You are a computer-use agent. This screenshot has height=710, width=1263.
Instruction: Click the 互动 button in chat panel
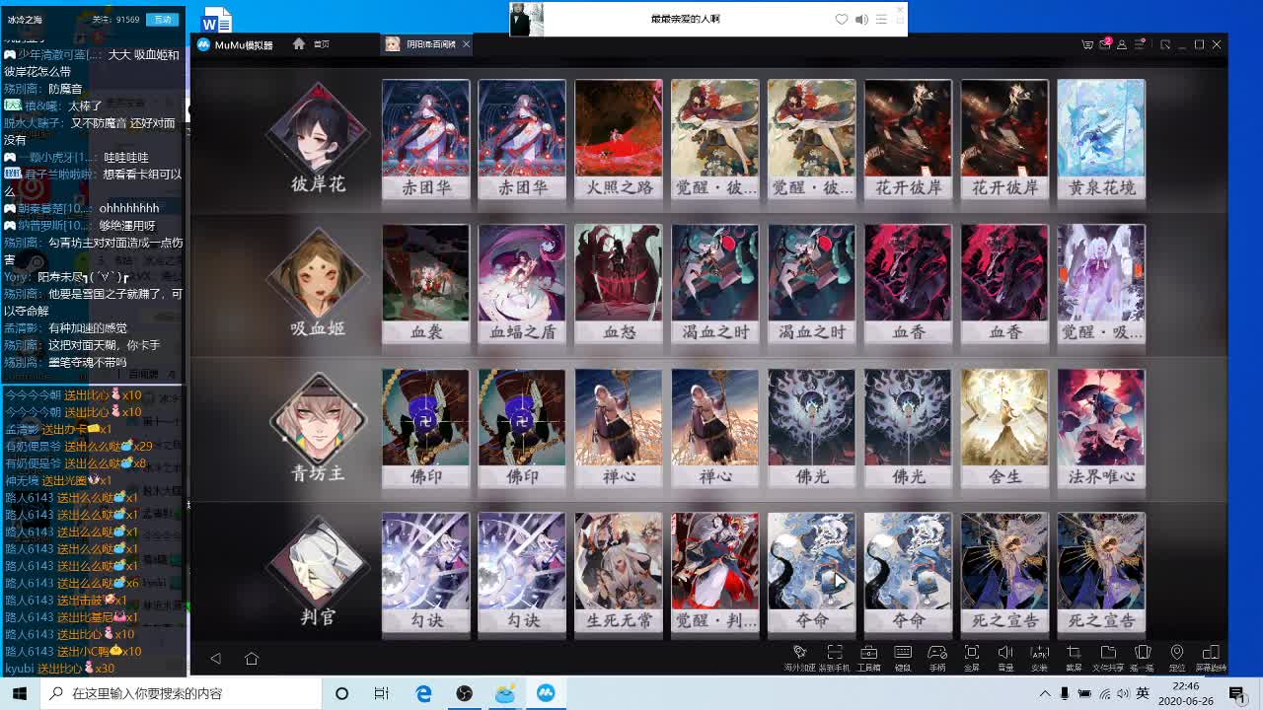tap(162, 19)
